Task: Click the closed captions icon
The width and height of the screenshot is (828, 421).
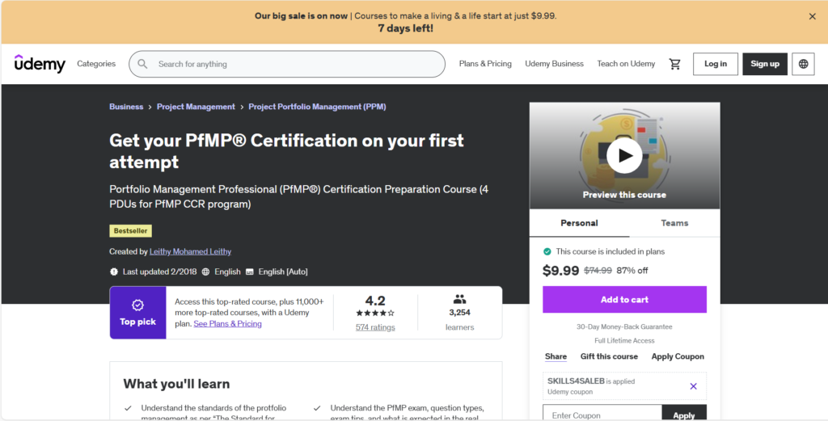Action: point(249,272)
